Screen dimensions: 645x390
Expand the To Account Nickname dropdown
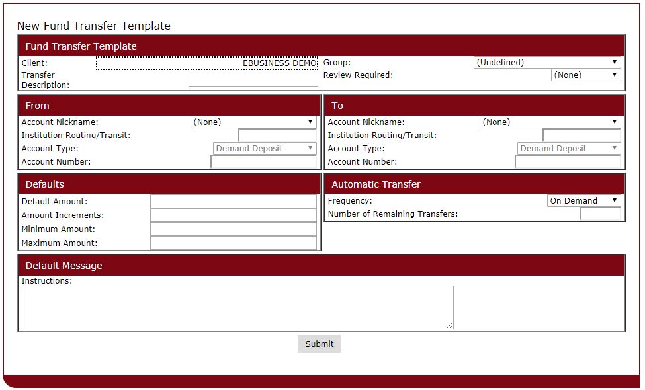(551, 122)
